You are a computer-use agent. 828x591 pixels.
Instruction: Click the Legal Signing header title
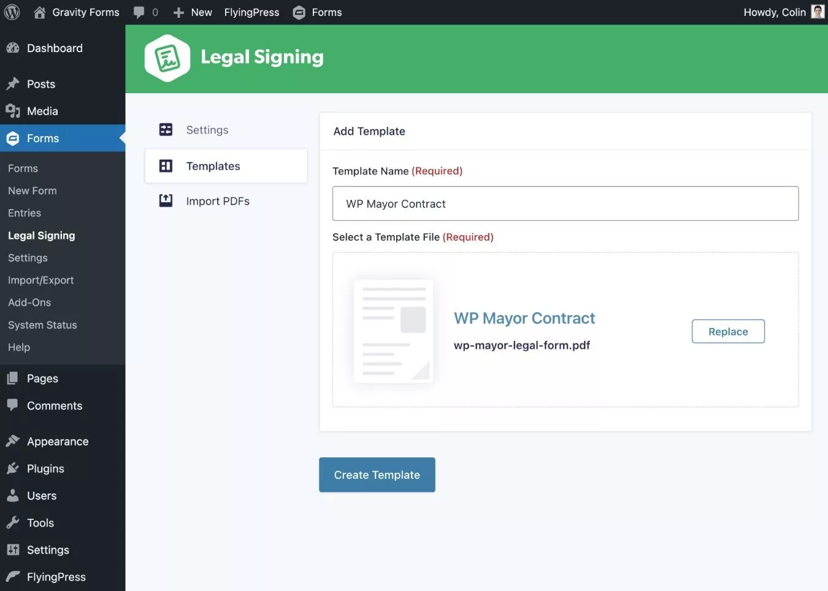click(262, 57)
